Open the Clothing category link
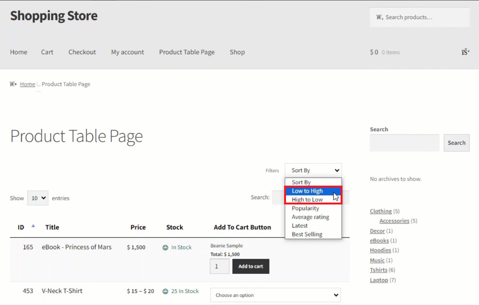This screenshot has height=305, width=479. click(381, 211)
